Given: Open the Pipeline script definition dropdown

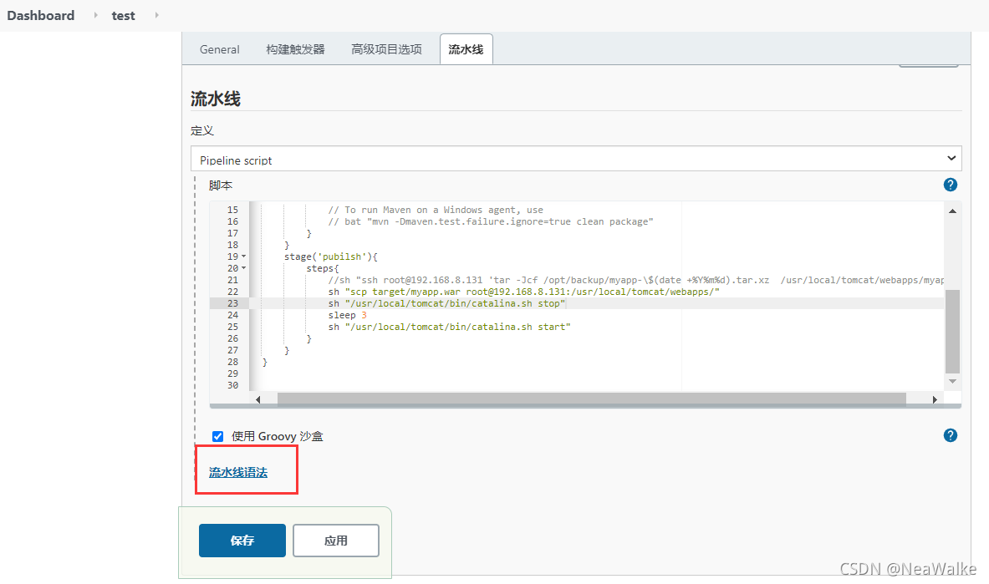Looking at the screenshot, I should 576,158.
